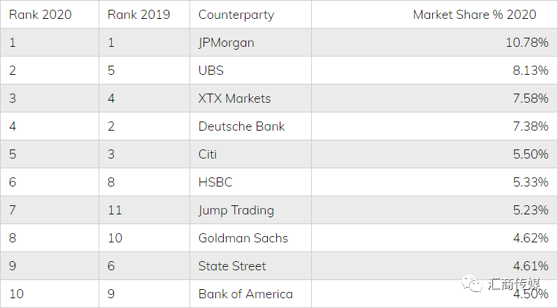Click the 8.13% market share value

click(x=531, y=71)
